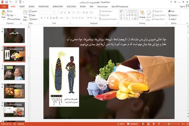
Task: Click the zoom slider handle
Action: [169, 124]
